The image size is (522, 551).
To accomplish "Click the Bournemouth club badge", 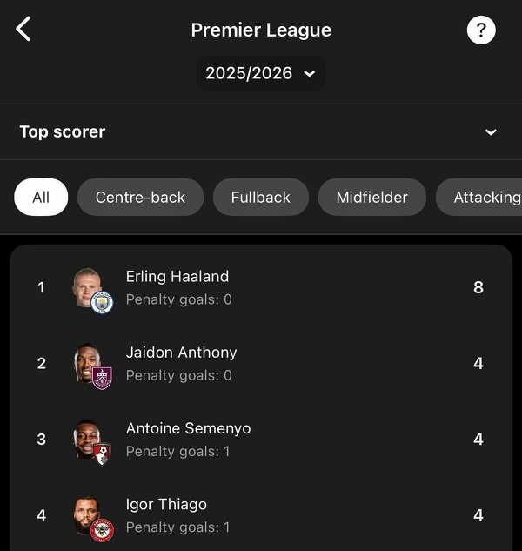I will click(102, 454).
